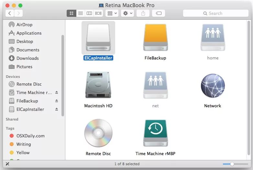Go back with the left arrow button

[10, 13]
